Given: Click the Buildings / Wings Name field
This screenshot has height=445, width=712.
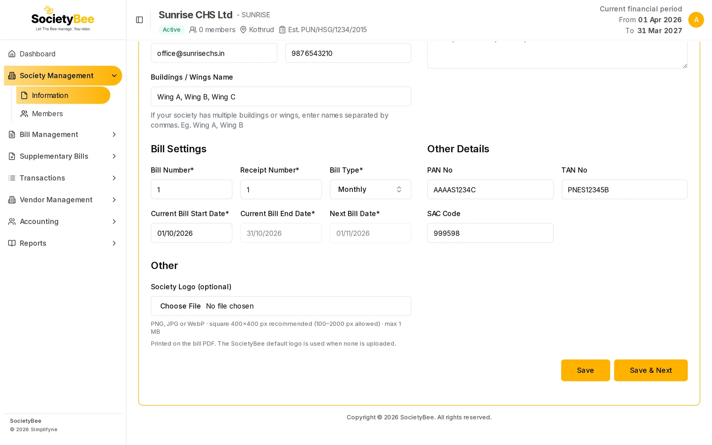Looking at the screenshot, I should (x=281, y=97).
